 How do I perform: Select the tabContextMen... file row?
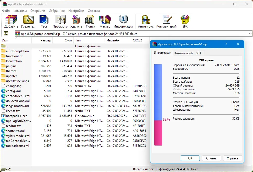pos(75,141)
